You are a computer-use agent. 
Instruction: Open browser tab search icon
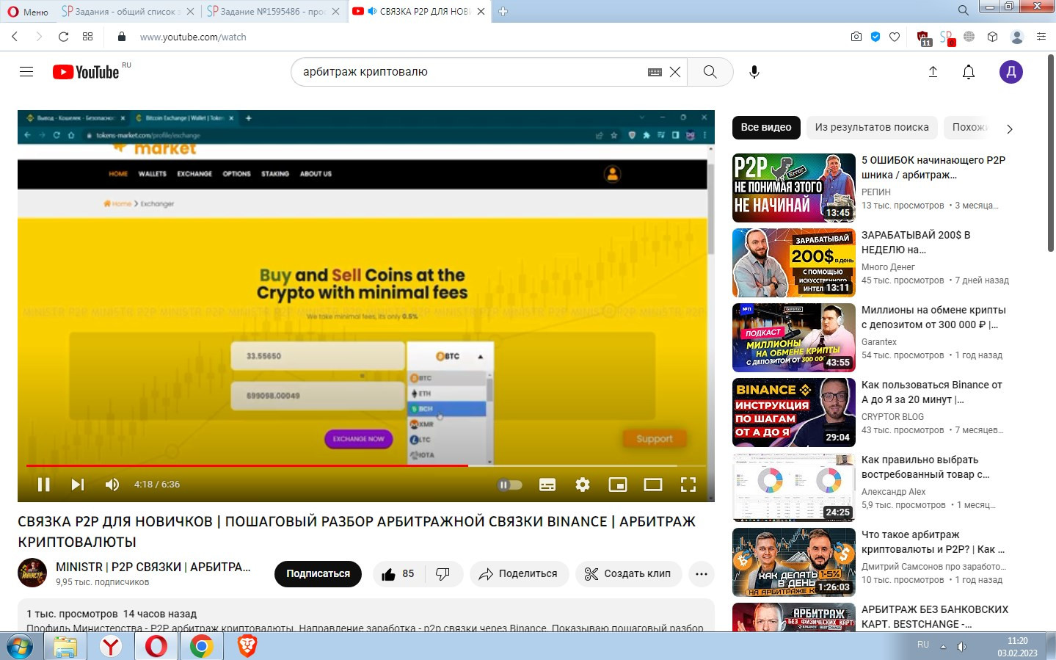point(964,10)
